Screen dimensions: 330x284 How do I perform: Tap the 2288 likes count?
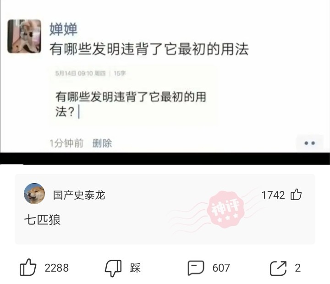pos(57,268)
